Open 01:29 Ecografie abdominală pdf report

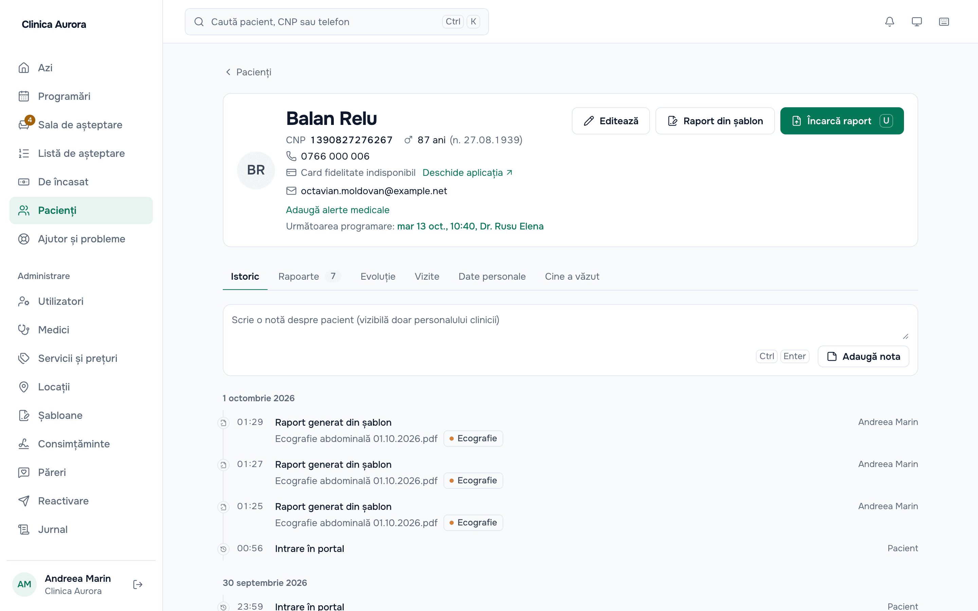356,439
